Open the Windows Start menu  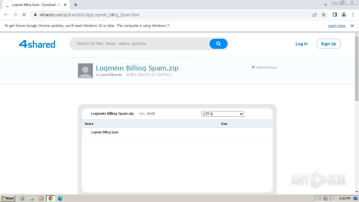(8, 198)
